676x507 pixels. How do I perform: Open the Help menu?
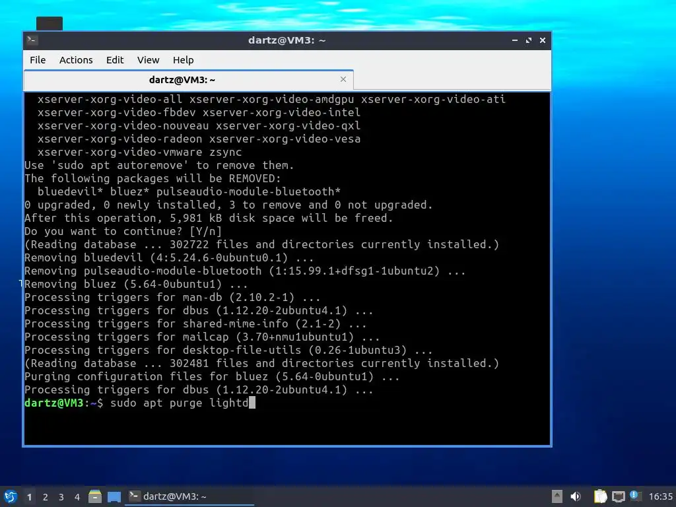click(184, 60)
